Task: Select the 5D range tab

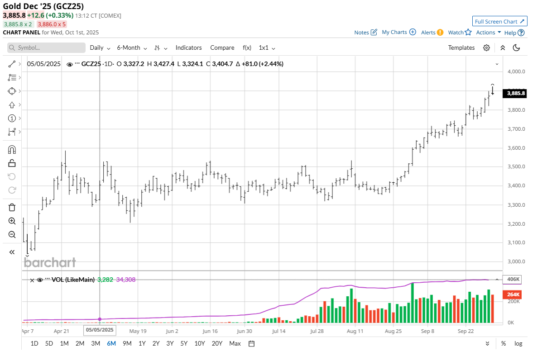Action: pyautogui.click(x=49, y=344)
